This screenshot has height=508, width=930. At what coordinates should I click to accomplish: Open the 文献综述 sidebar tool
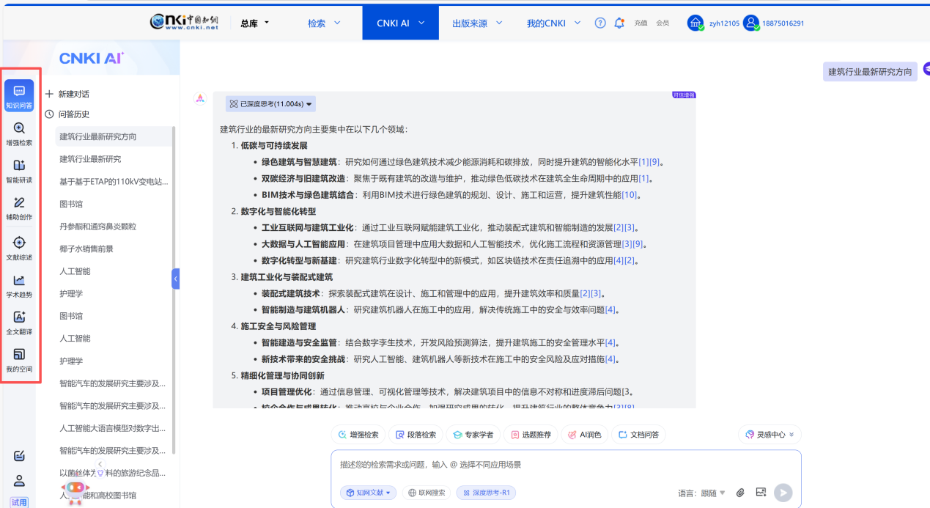tap(19, 249)
